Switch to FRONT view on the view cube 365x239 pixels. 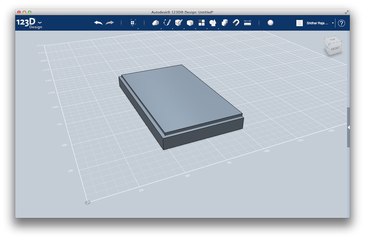click(x=335, y=49)
